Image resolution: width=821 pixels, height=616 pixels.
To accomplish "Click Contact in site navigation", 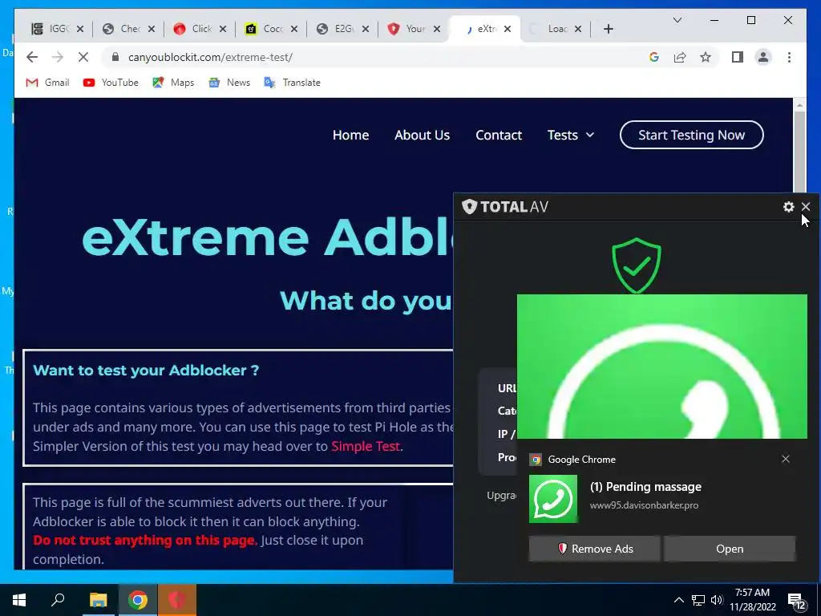I will [499, 135].
